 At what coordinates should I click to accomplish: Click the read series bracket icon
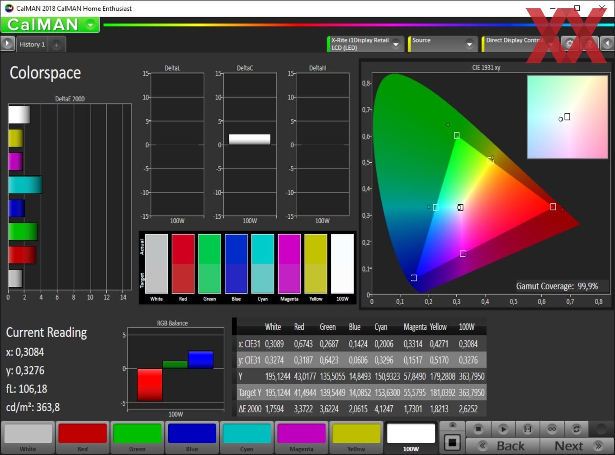coord(527,429)
